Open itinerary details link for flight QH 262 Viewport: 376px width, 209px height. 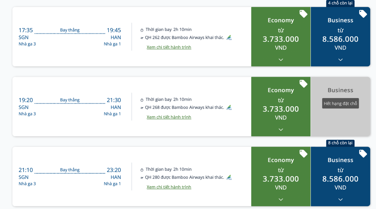pyautogui.click(x=169, y=47)
